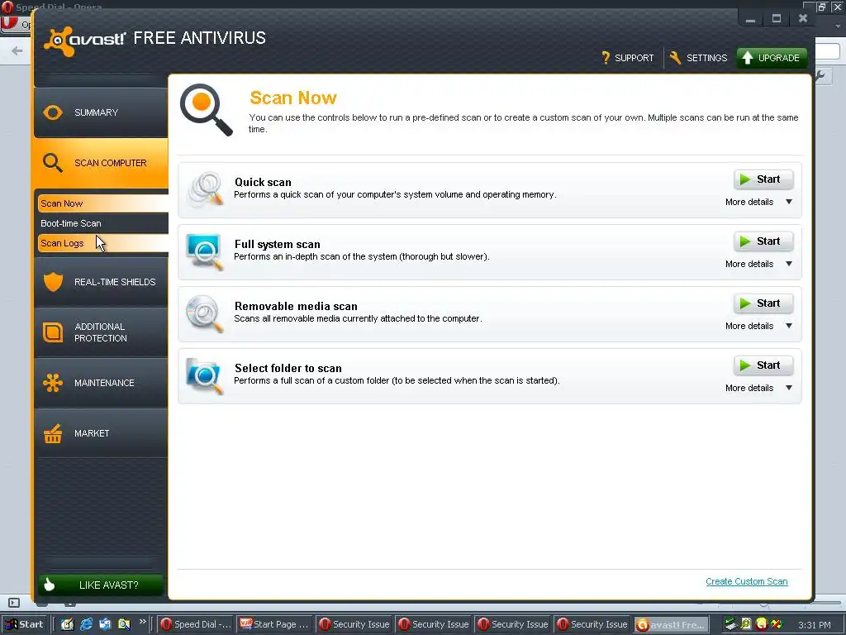Open the Market basket section

(x=101, y=433)
